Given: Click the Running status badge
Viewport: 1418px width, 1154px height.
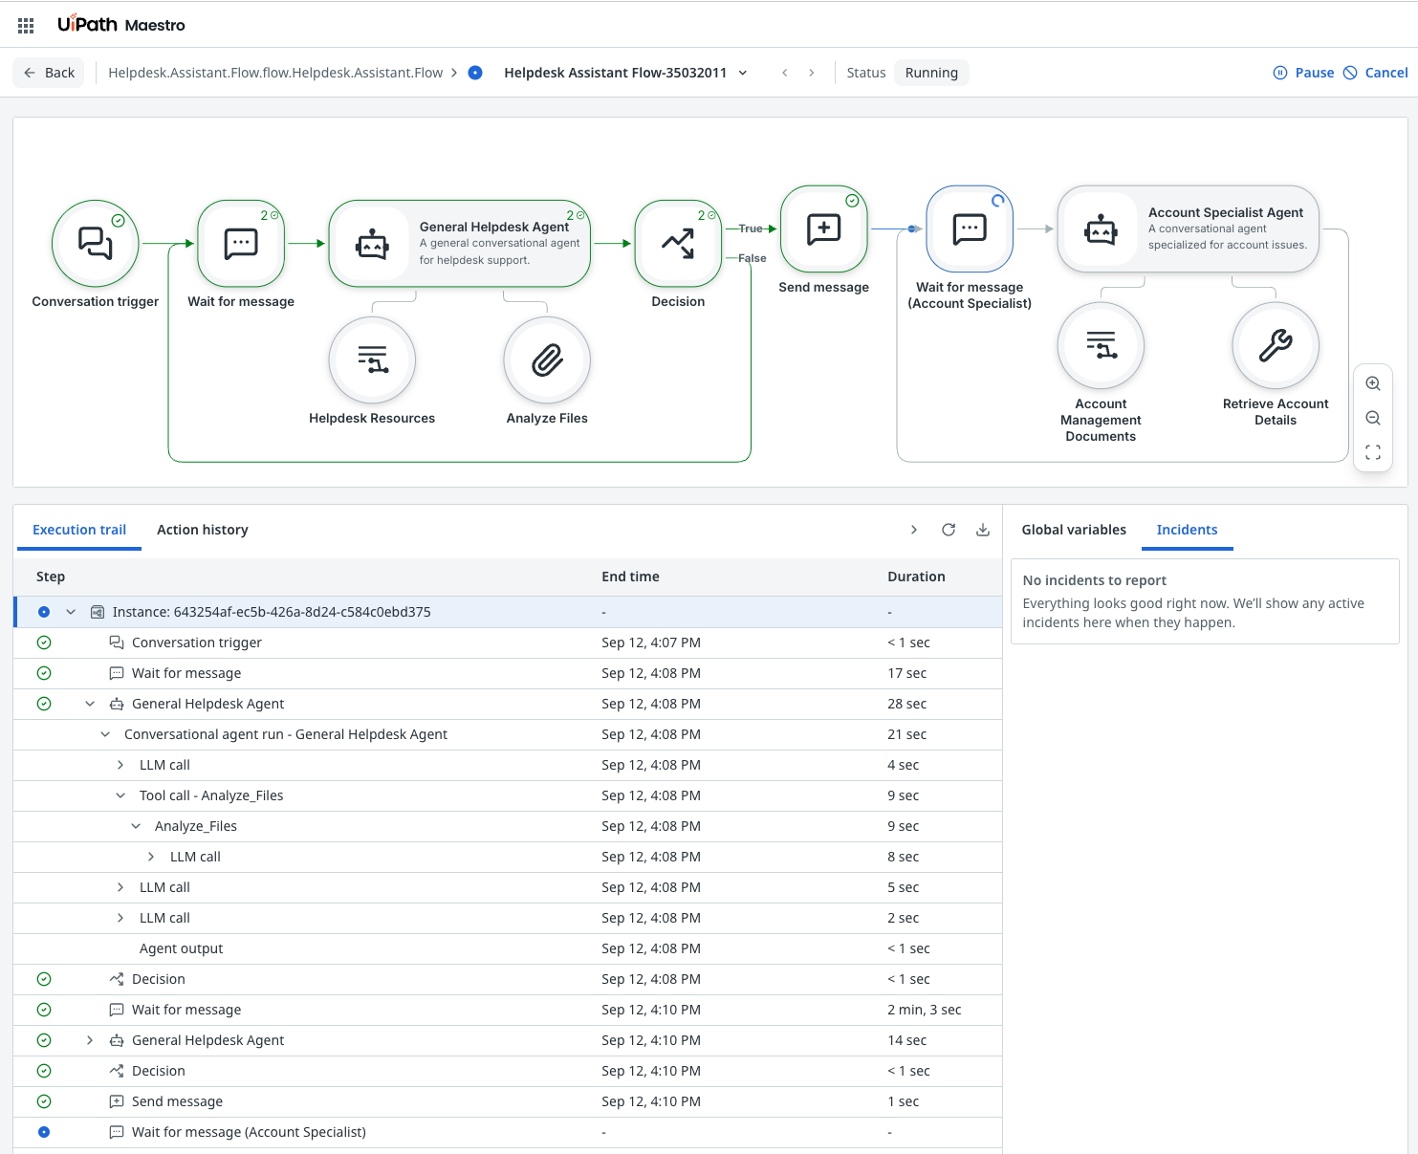Looking at the screenshot, I should (x=931, y=73).
